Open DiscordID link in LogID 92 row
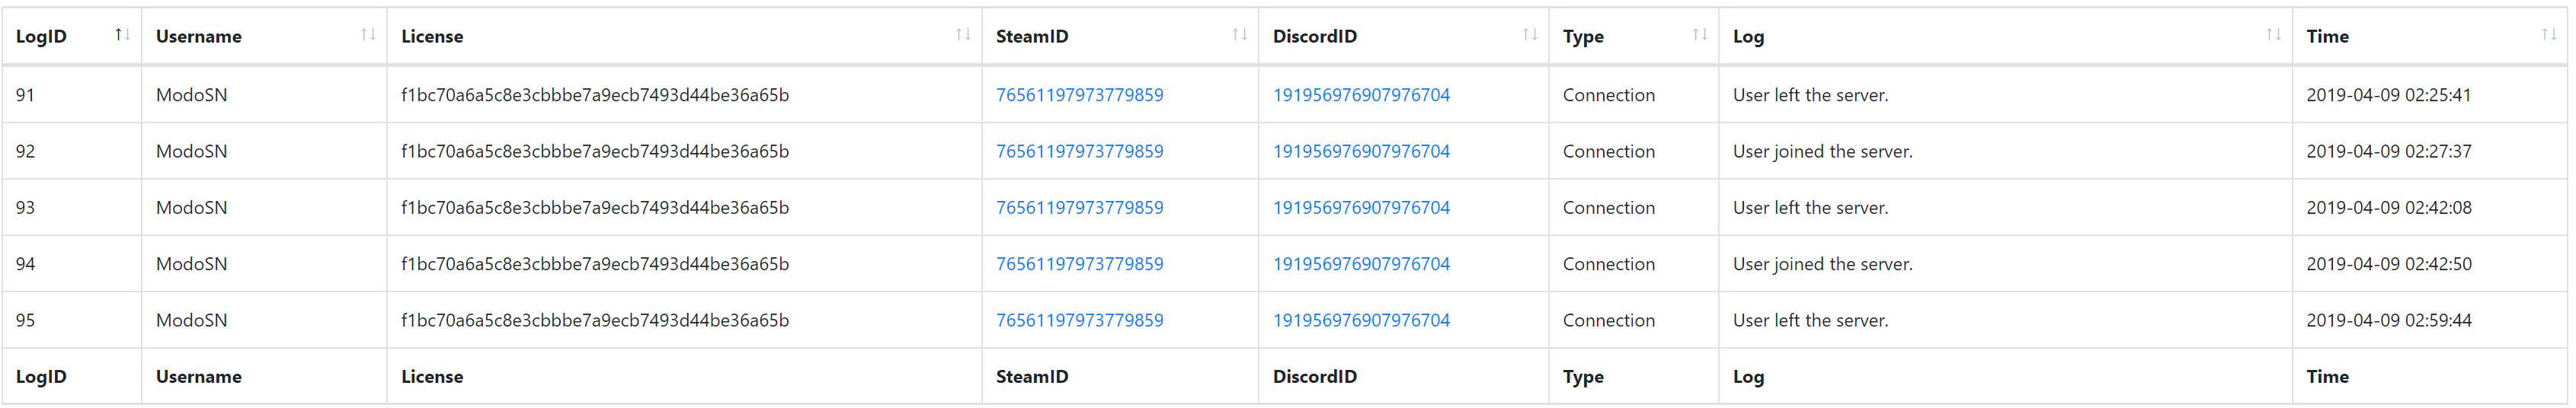Viewport: 2576px width, 408px height. pyautogui.click(x=1360, y=151)
